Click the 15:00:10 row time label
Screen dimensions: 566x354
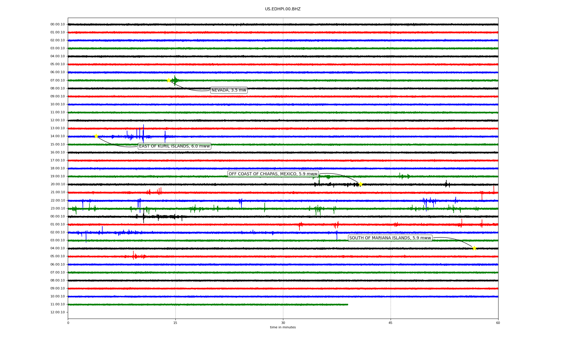[x=57, y=145]
